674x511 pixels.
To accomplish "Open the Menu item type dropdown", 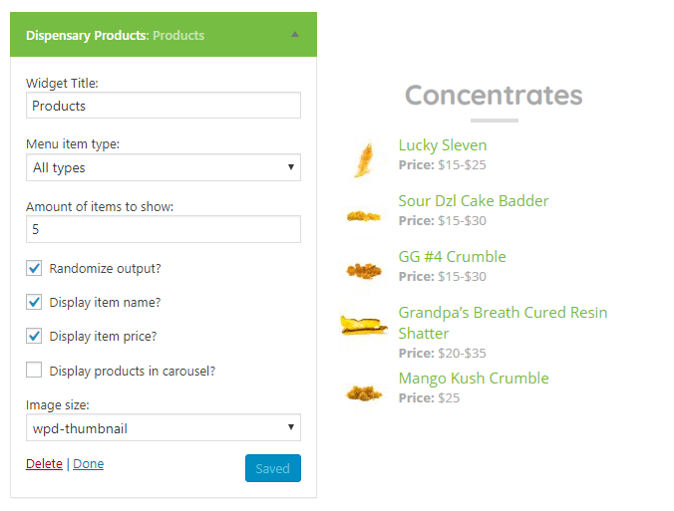I will click(x=164, y=167).
